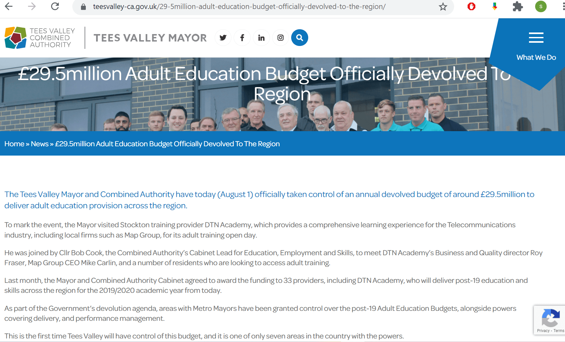565x342 pixels.
Task: Open the blue site search button
Action: (x=300, y=38)
